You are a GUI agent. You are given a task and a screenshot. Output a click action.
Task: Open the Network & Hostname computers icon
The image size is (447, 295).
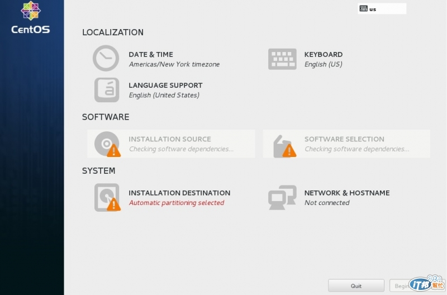[282, 198]
